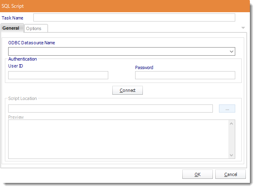Click the Password label
Viewport: 256px width, 189px height.
pyautogui.click(x=144, y=67)
